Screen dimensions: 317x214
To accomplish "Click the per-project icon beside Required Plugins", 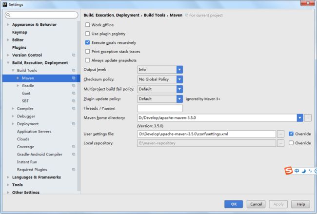I will click(74, 170).
